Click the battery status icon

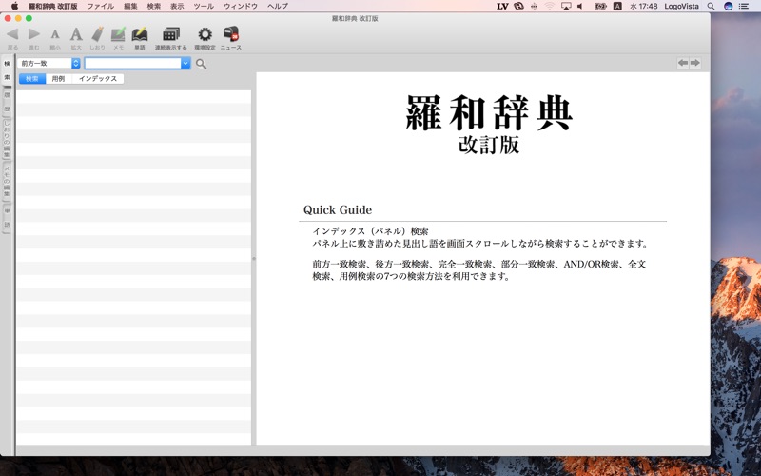(600, 6)
